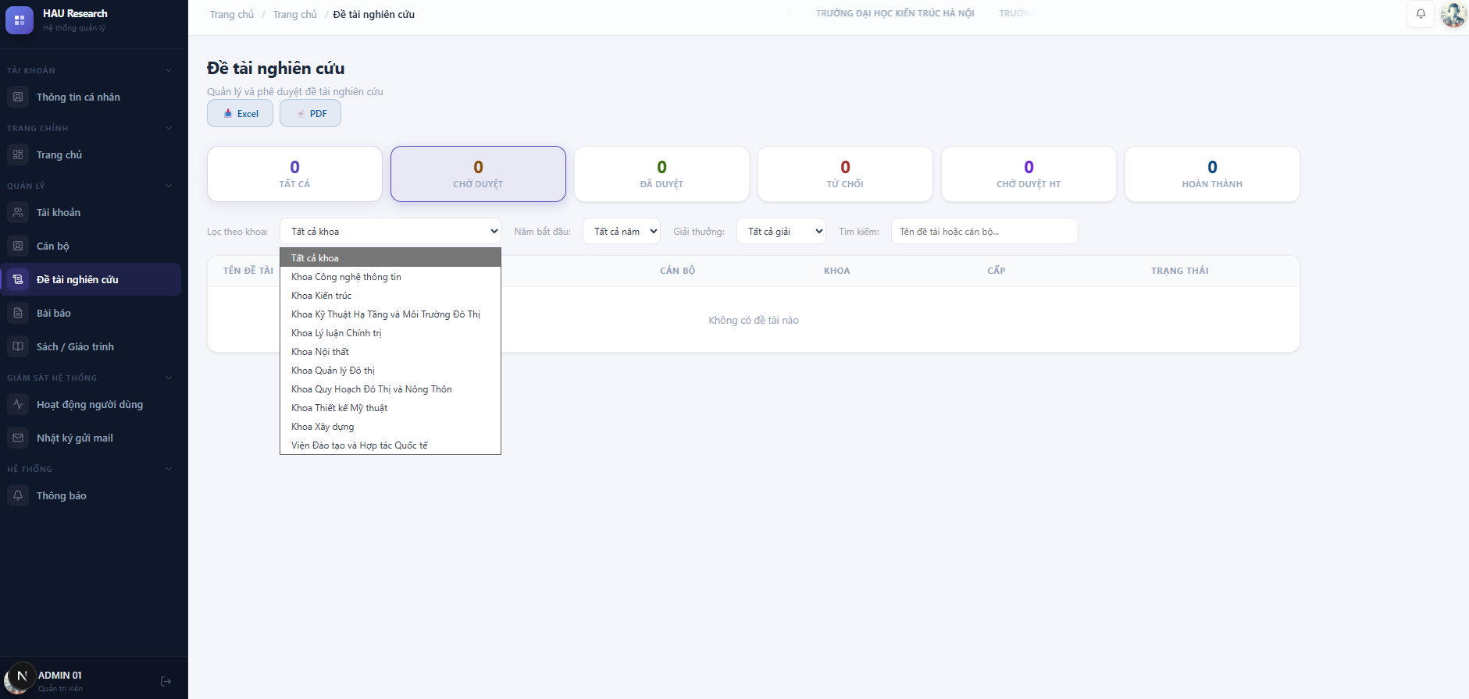The width and height of the screenshot is (1469, 699).
Task: Click the Sách / Giáo trình book icon
Action: [18, 346]
